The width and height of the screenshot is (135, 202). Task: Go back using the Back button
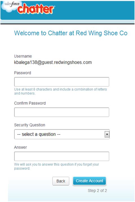pyautogui.click(x=61, y=181)
